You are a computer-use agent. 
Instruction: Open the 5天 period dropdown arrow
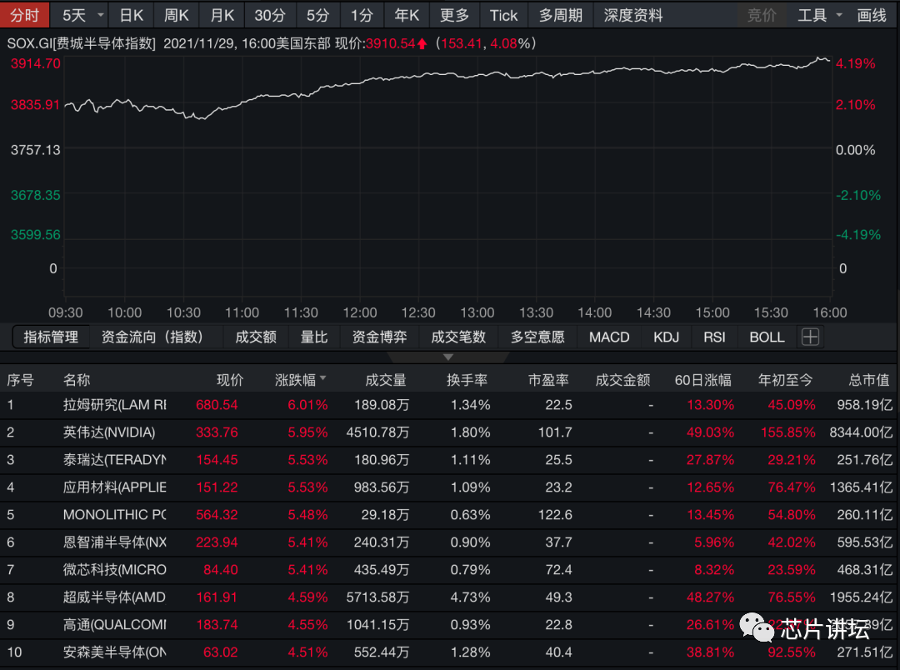click(x=101, y=15)
